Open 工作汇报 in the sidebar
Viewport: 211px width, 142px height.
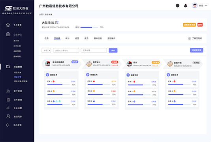point(17,46)
